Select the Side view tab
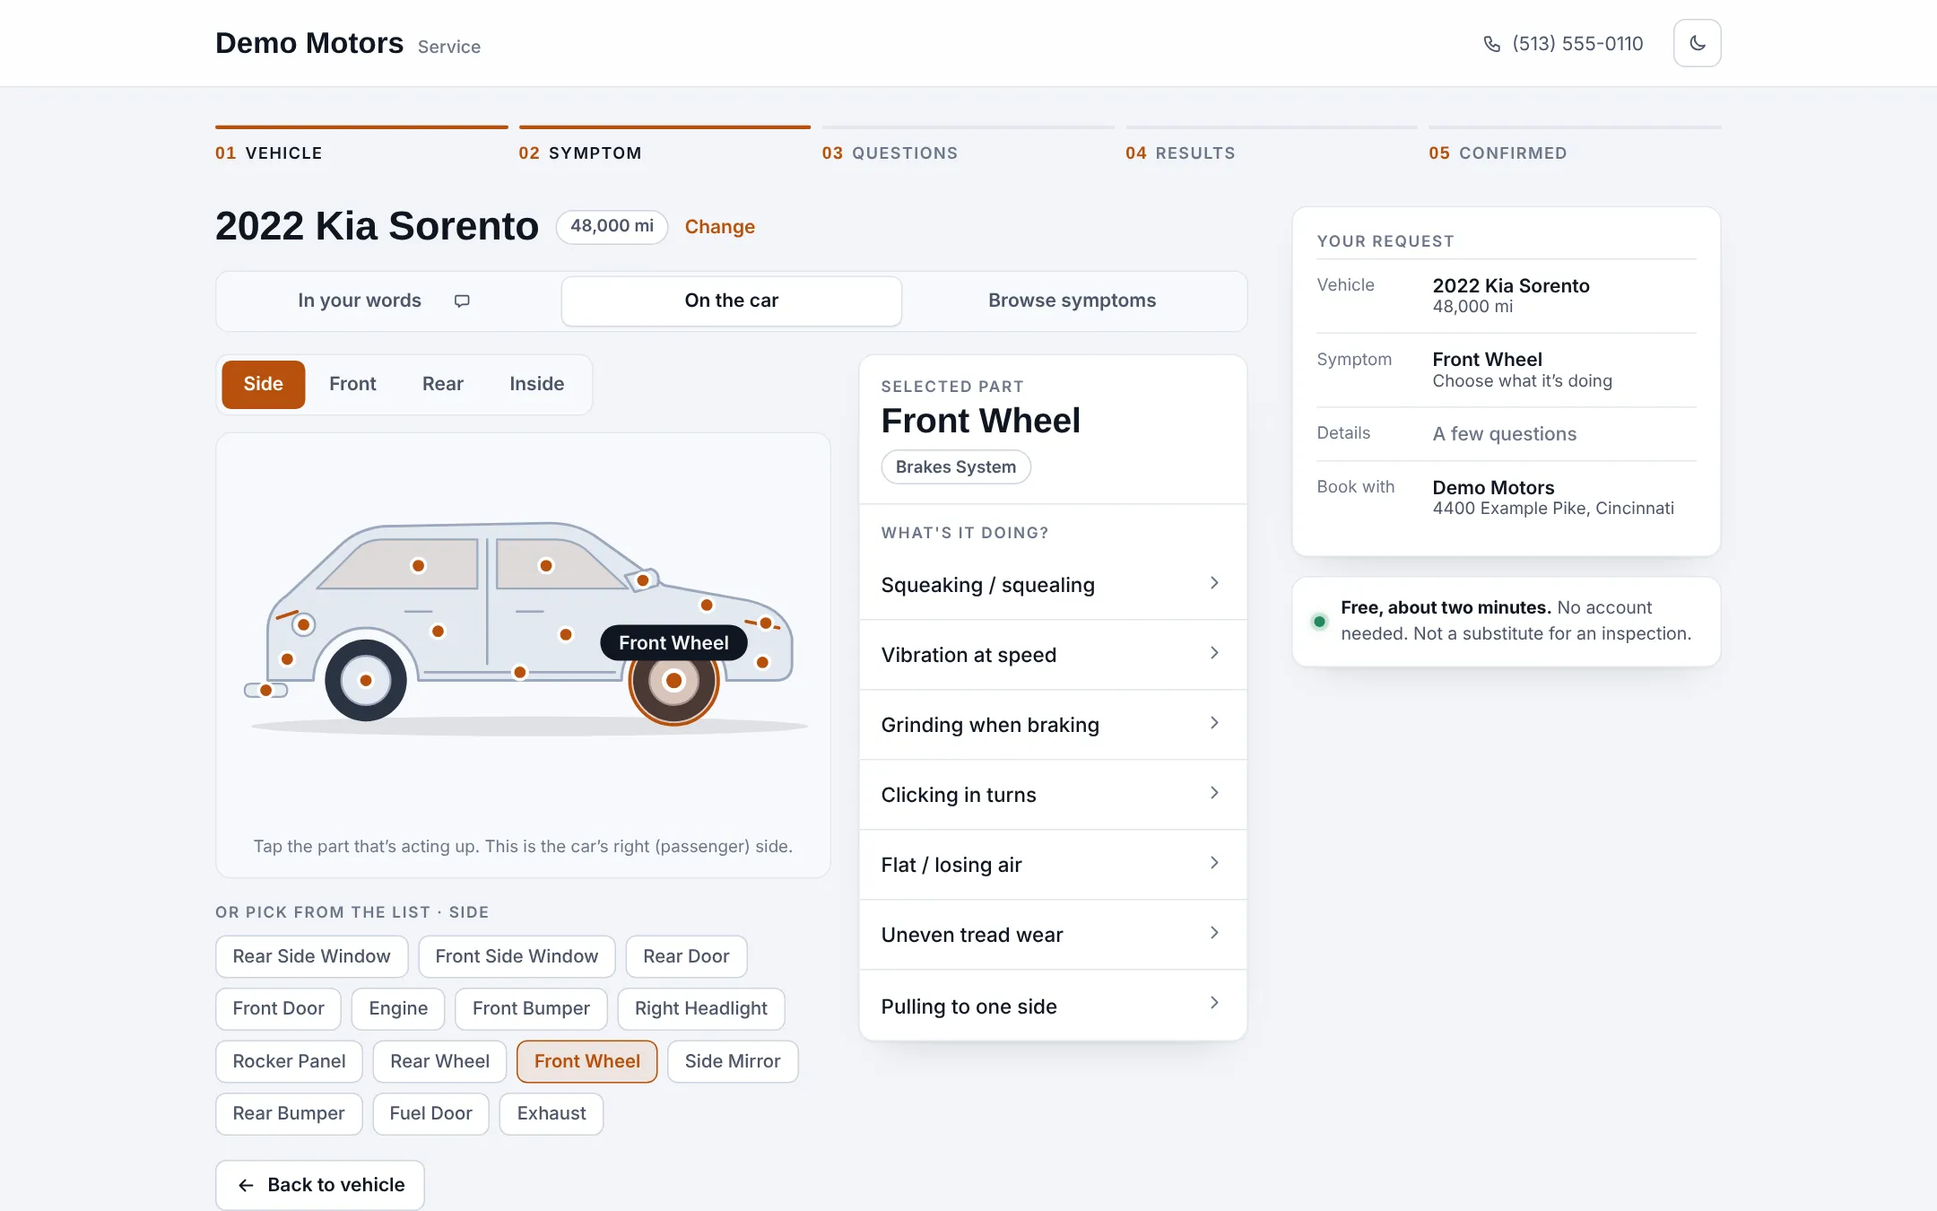 (264, 384)
